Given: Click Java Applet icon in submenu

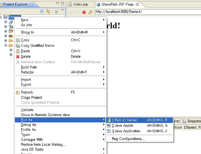Looking at the screenshot, I should (x=109, y=126).
